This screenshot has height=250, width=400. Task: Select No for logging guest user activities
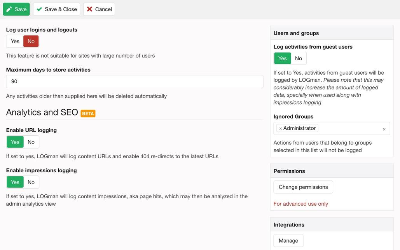point(299,58)
